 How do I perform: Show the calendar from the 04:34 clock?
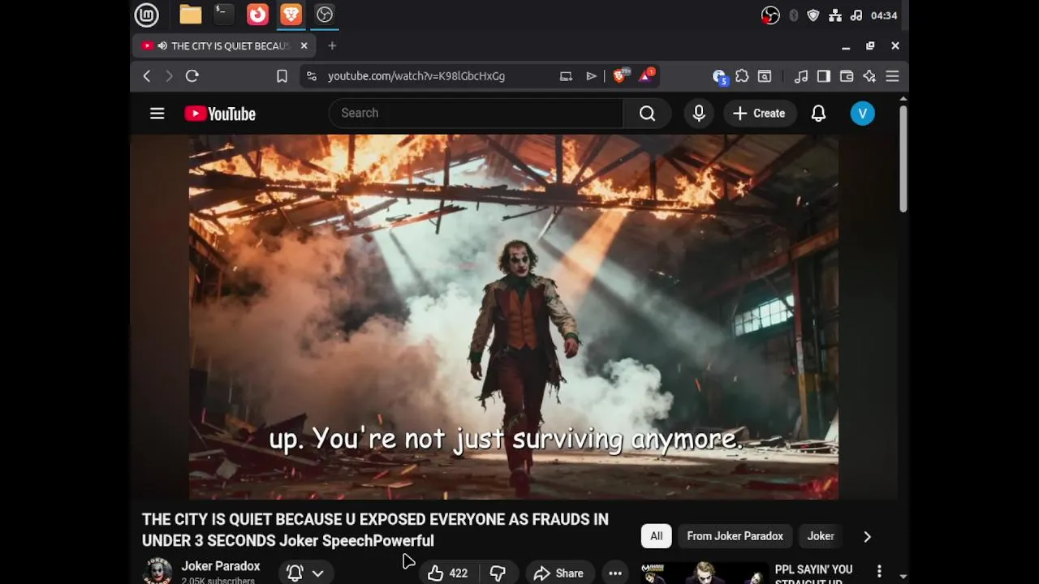[884, 15]
